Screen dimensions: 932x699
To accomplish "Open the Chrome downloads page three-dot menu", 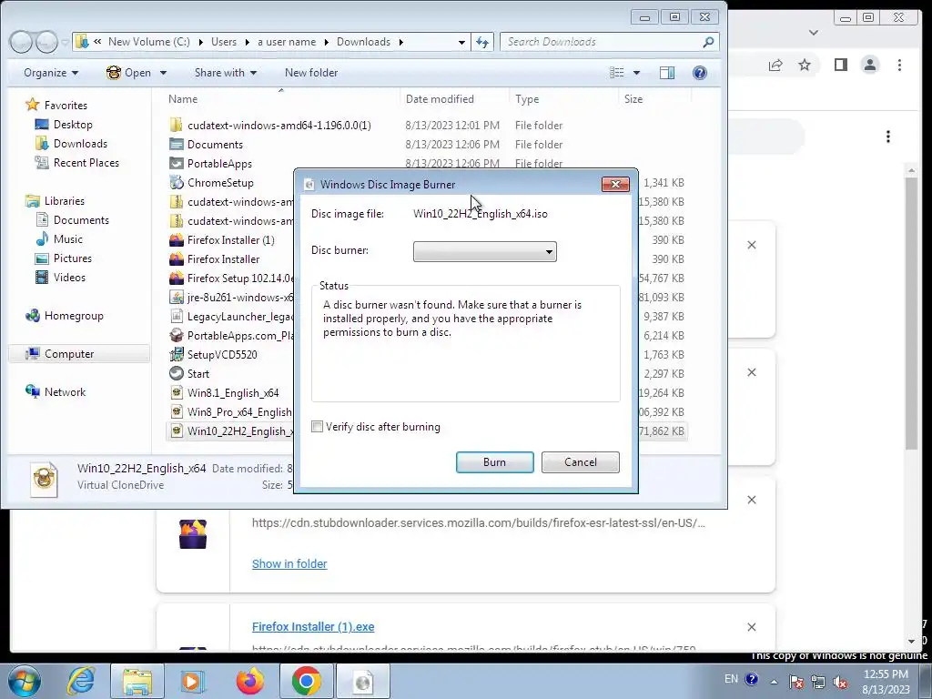I will coord(888,137).
